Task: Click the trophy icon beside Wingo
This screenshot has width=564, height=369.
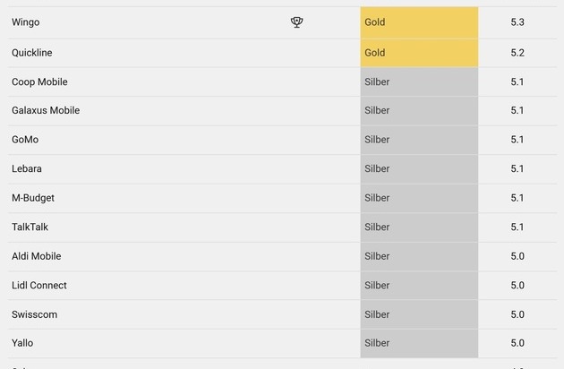Action: (297, 22)
